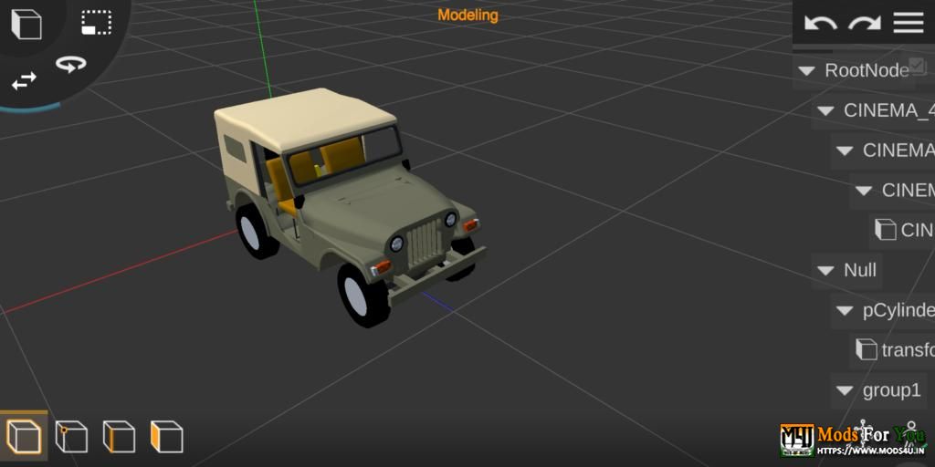Switch to edge selection mode cube
The image size is (935, 467).
[x=119, y=437]
